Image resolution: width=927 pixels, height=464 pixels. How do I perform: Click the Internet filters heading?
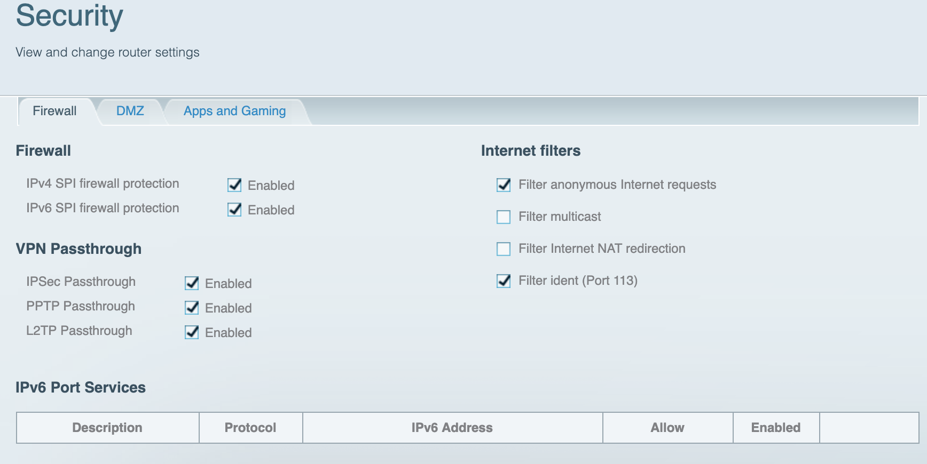click(x=531, y=151)
